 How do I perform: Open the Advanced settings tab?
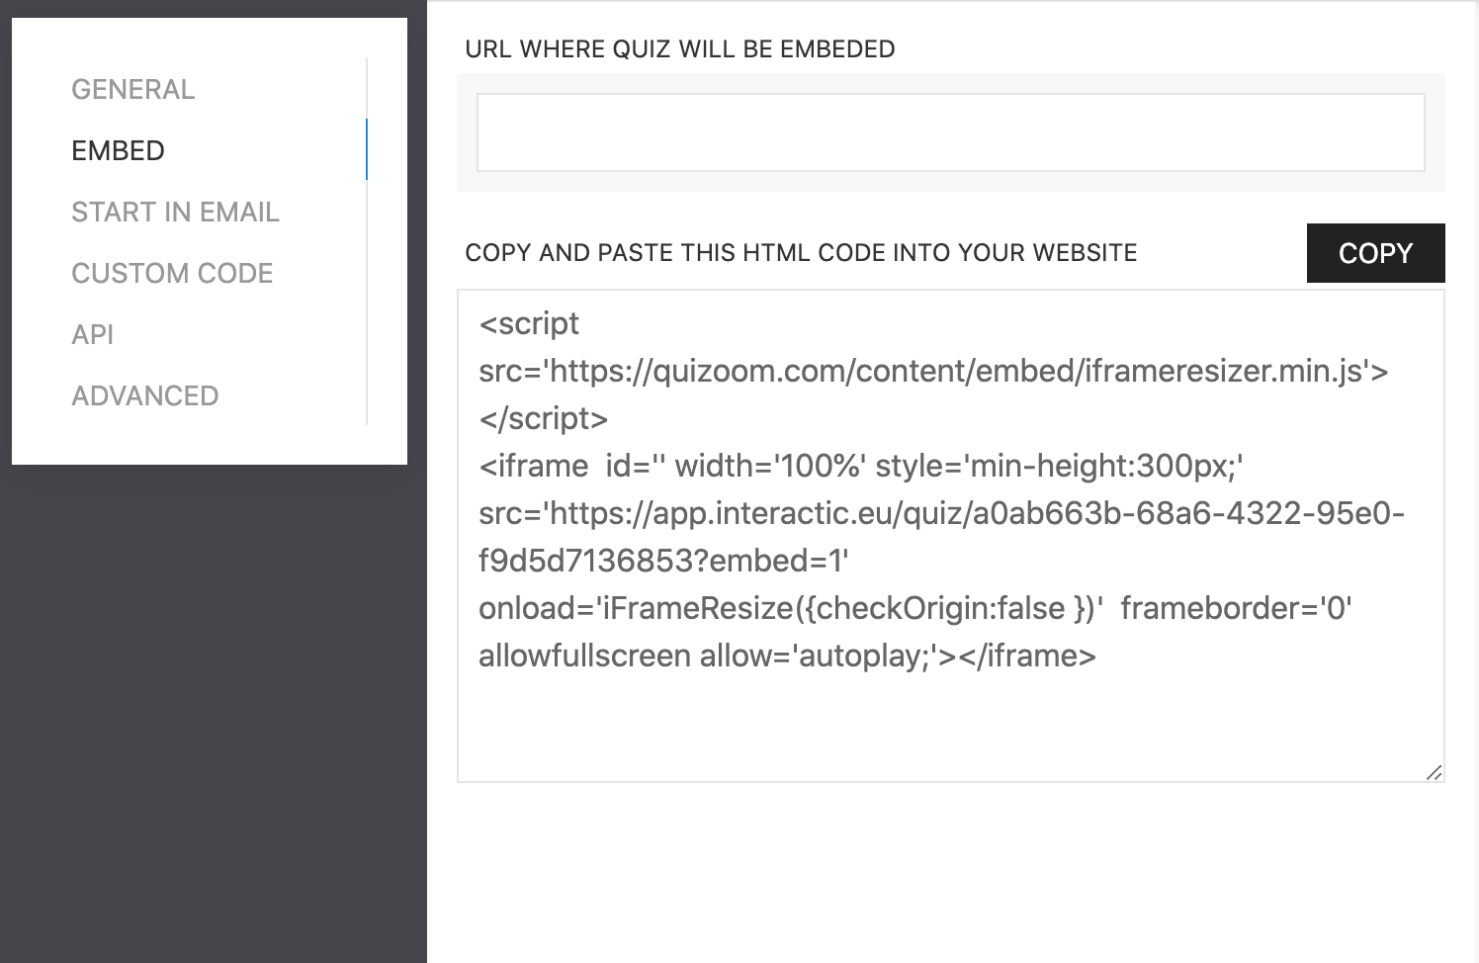coord(145,396)
